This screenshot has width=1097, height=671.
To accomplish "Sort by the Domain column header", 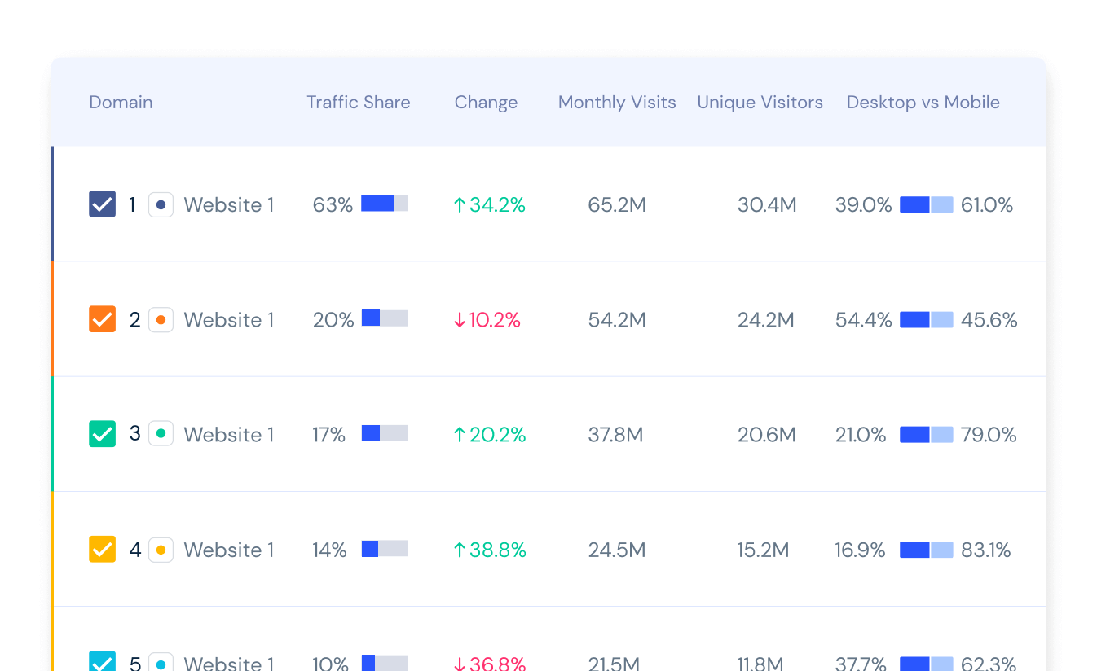I will 121,103.
